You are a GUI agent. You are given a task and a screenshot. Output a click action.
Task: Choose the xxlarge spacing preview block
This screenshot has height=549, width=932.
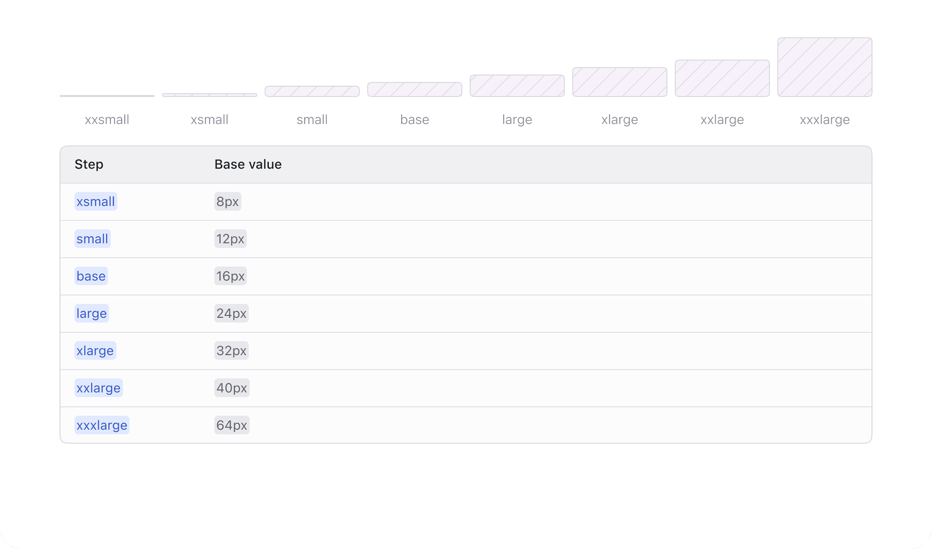(722, 78)
